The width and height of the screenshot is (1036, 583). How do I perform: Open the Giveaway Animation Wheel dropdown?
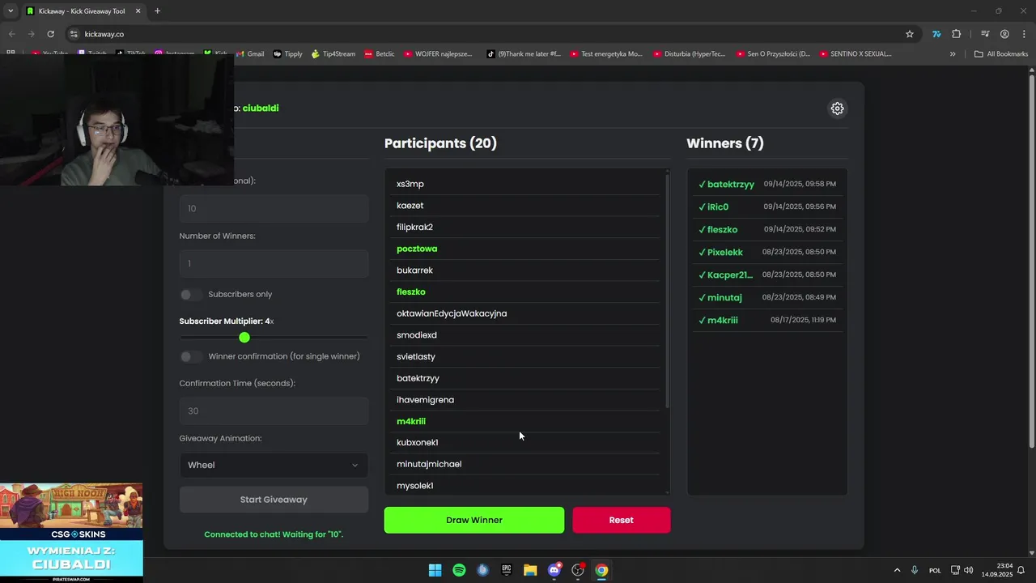[x=274, y=465]
